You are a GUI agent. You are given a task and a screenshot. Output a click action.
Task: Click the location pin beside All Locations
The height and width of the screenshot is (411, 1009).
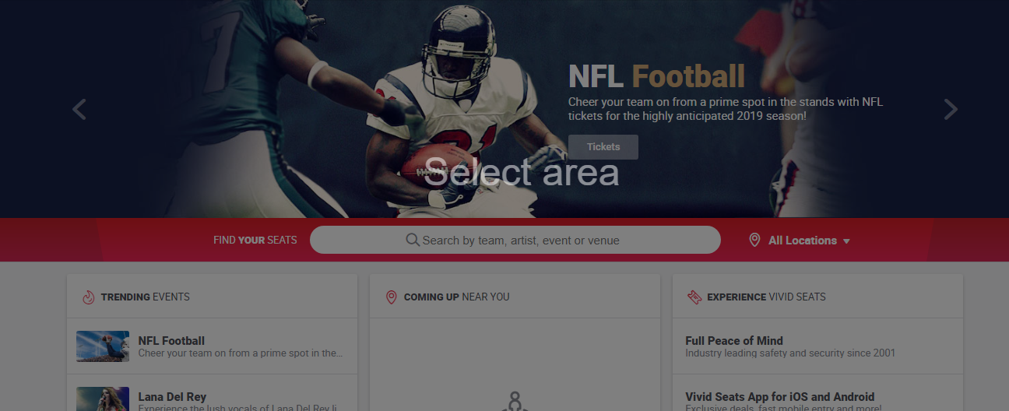[x=754, y=240]
